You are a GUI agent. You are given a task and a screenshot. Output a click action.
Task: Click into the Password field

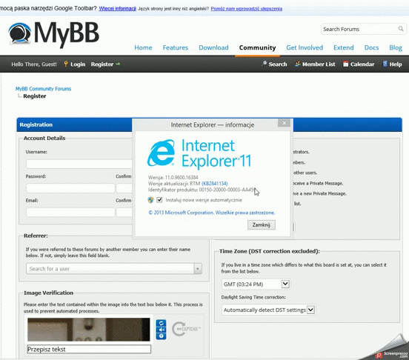[70, 188]
